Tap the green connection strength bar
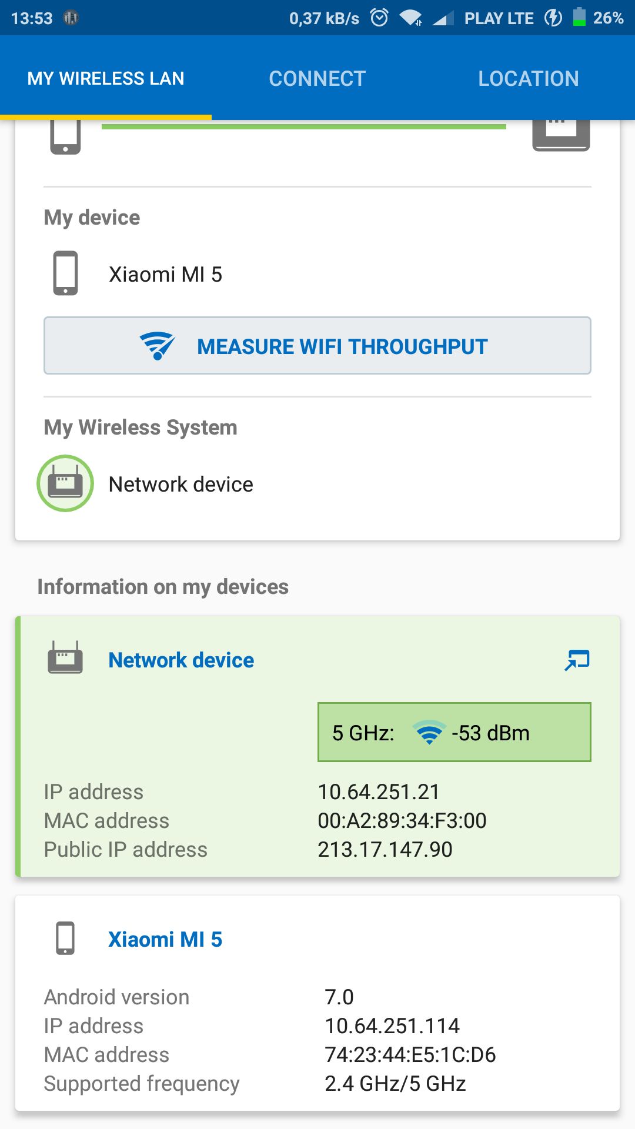635x1129 pixels. tap(304, 126)
